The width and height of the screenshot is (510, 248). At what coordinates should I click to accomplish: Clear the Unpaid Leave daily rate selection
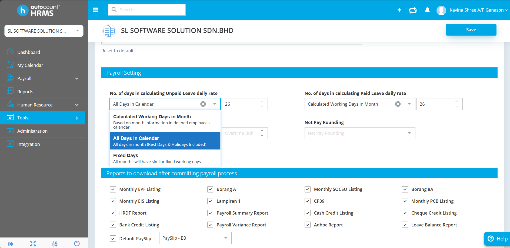point(203,104)
